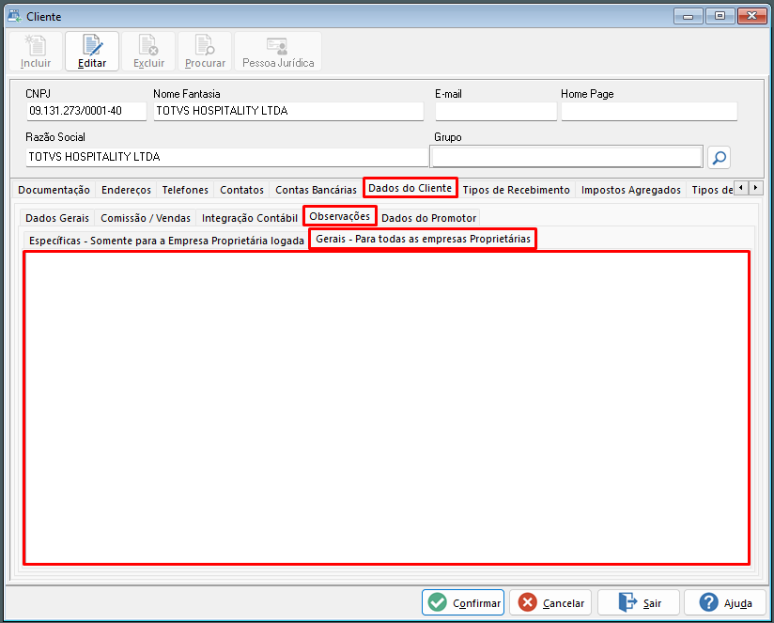Click the Excluir toolbar icon

(148, 52)
